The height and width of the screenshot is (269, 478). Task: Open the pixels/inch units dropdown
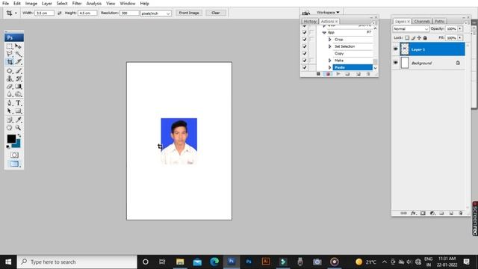[155, 13]
